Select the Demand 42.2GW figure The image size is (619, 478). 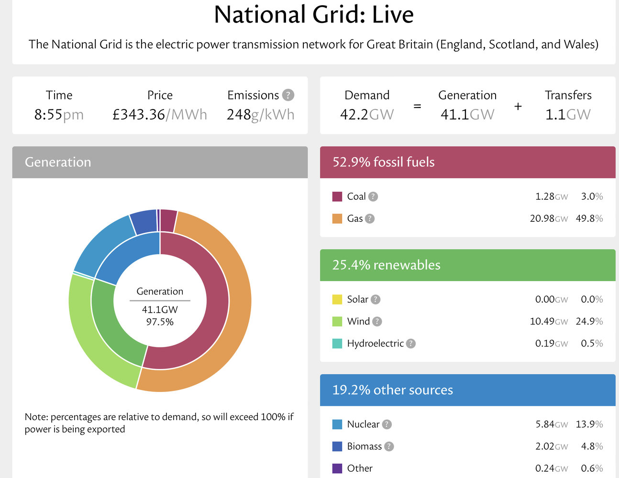(367, 115)
